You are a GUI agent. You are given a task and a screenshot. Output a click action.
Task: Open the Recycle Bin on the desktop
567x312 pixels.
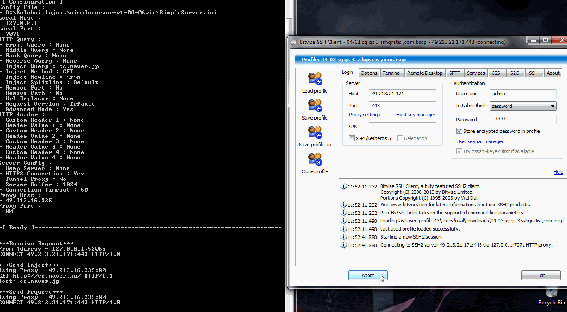pos(551,296)
